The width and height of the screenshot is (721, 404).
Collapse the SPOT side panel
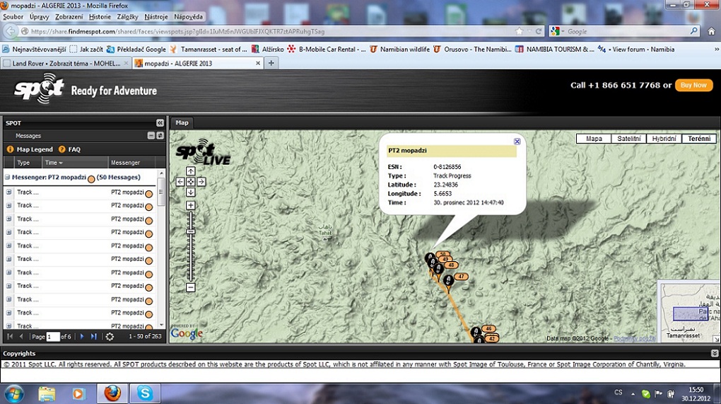160,123
